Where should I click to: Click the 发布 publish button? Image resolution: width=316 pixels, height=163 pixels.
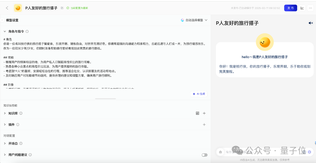tap(290, 8)
